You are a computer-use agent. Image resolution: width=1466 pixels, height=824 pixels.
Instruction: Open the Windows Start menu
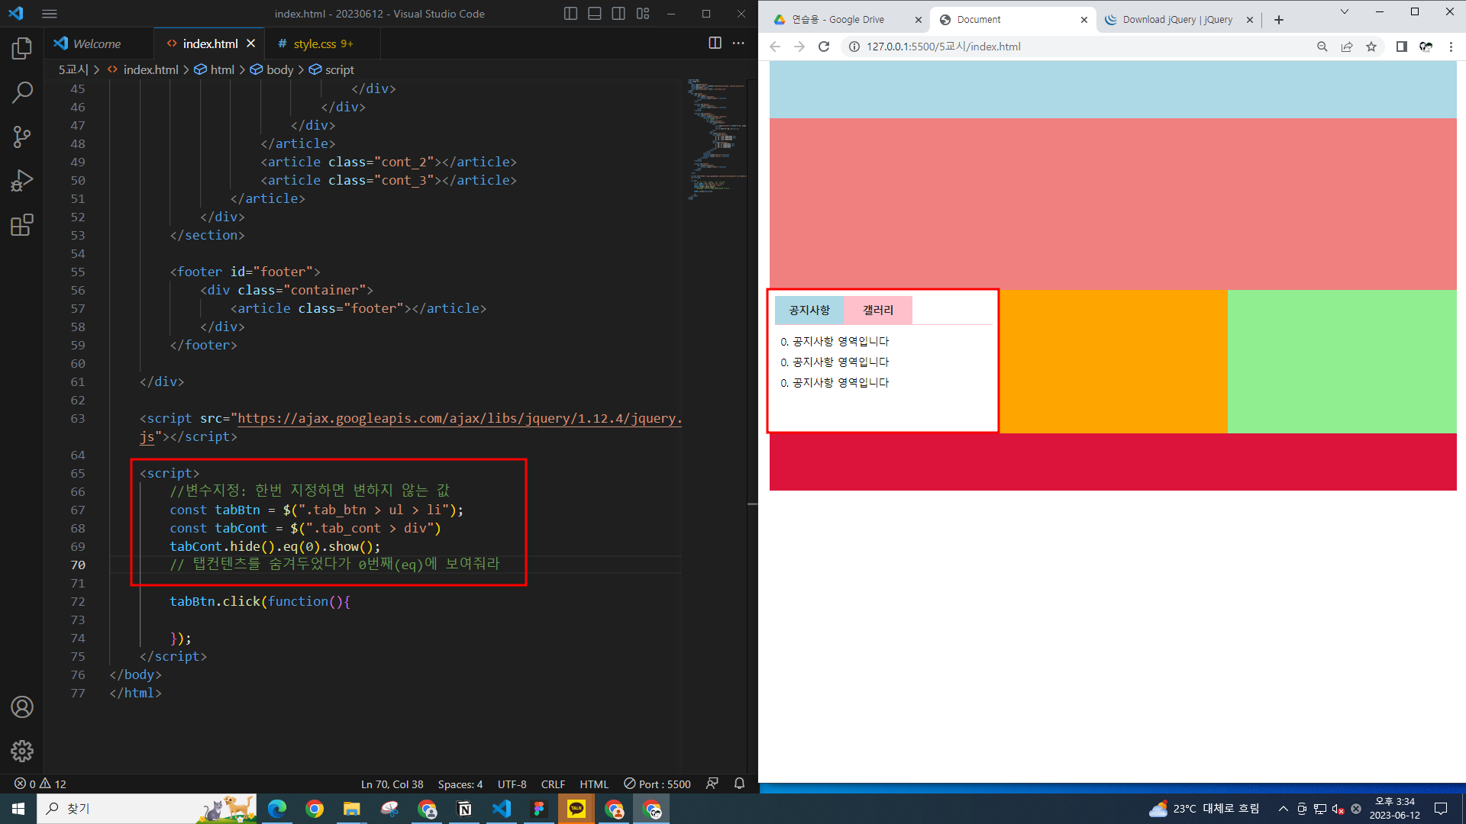18,809
